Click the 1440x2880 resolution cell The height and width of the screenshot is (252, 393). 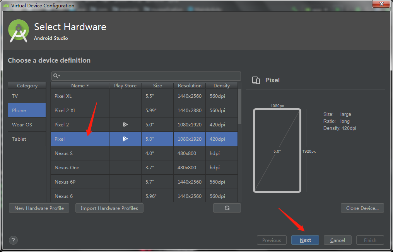pos(190,110)
